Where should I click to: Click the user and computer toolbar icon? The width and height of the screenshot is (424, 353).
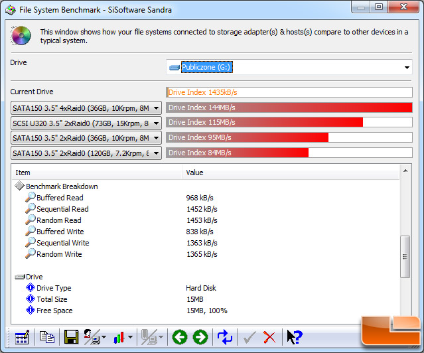click(x=92, y=337)
